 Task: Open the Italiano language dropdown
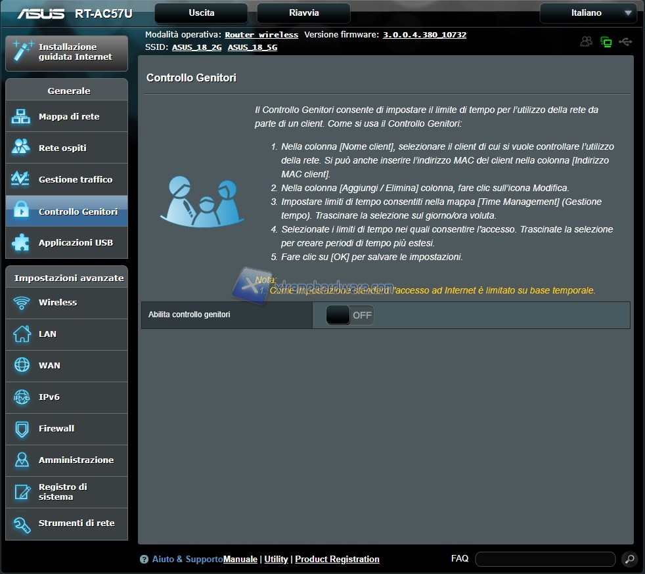[587, 13]
